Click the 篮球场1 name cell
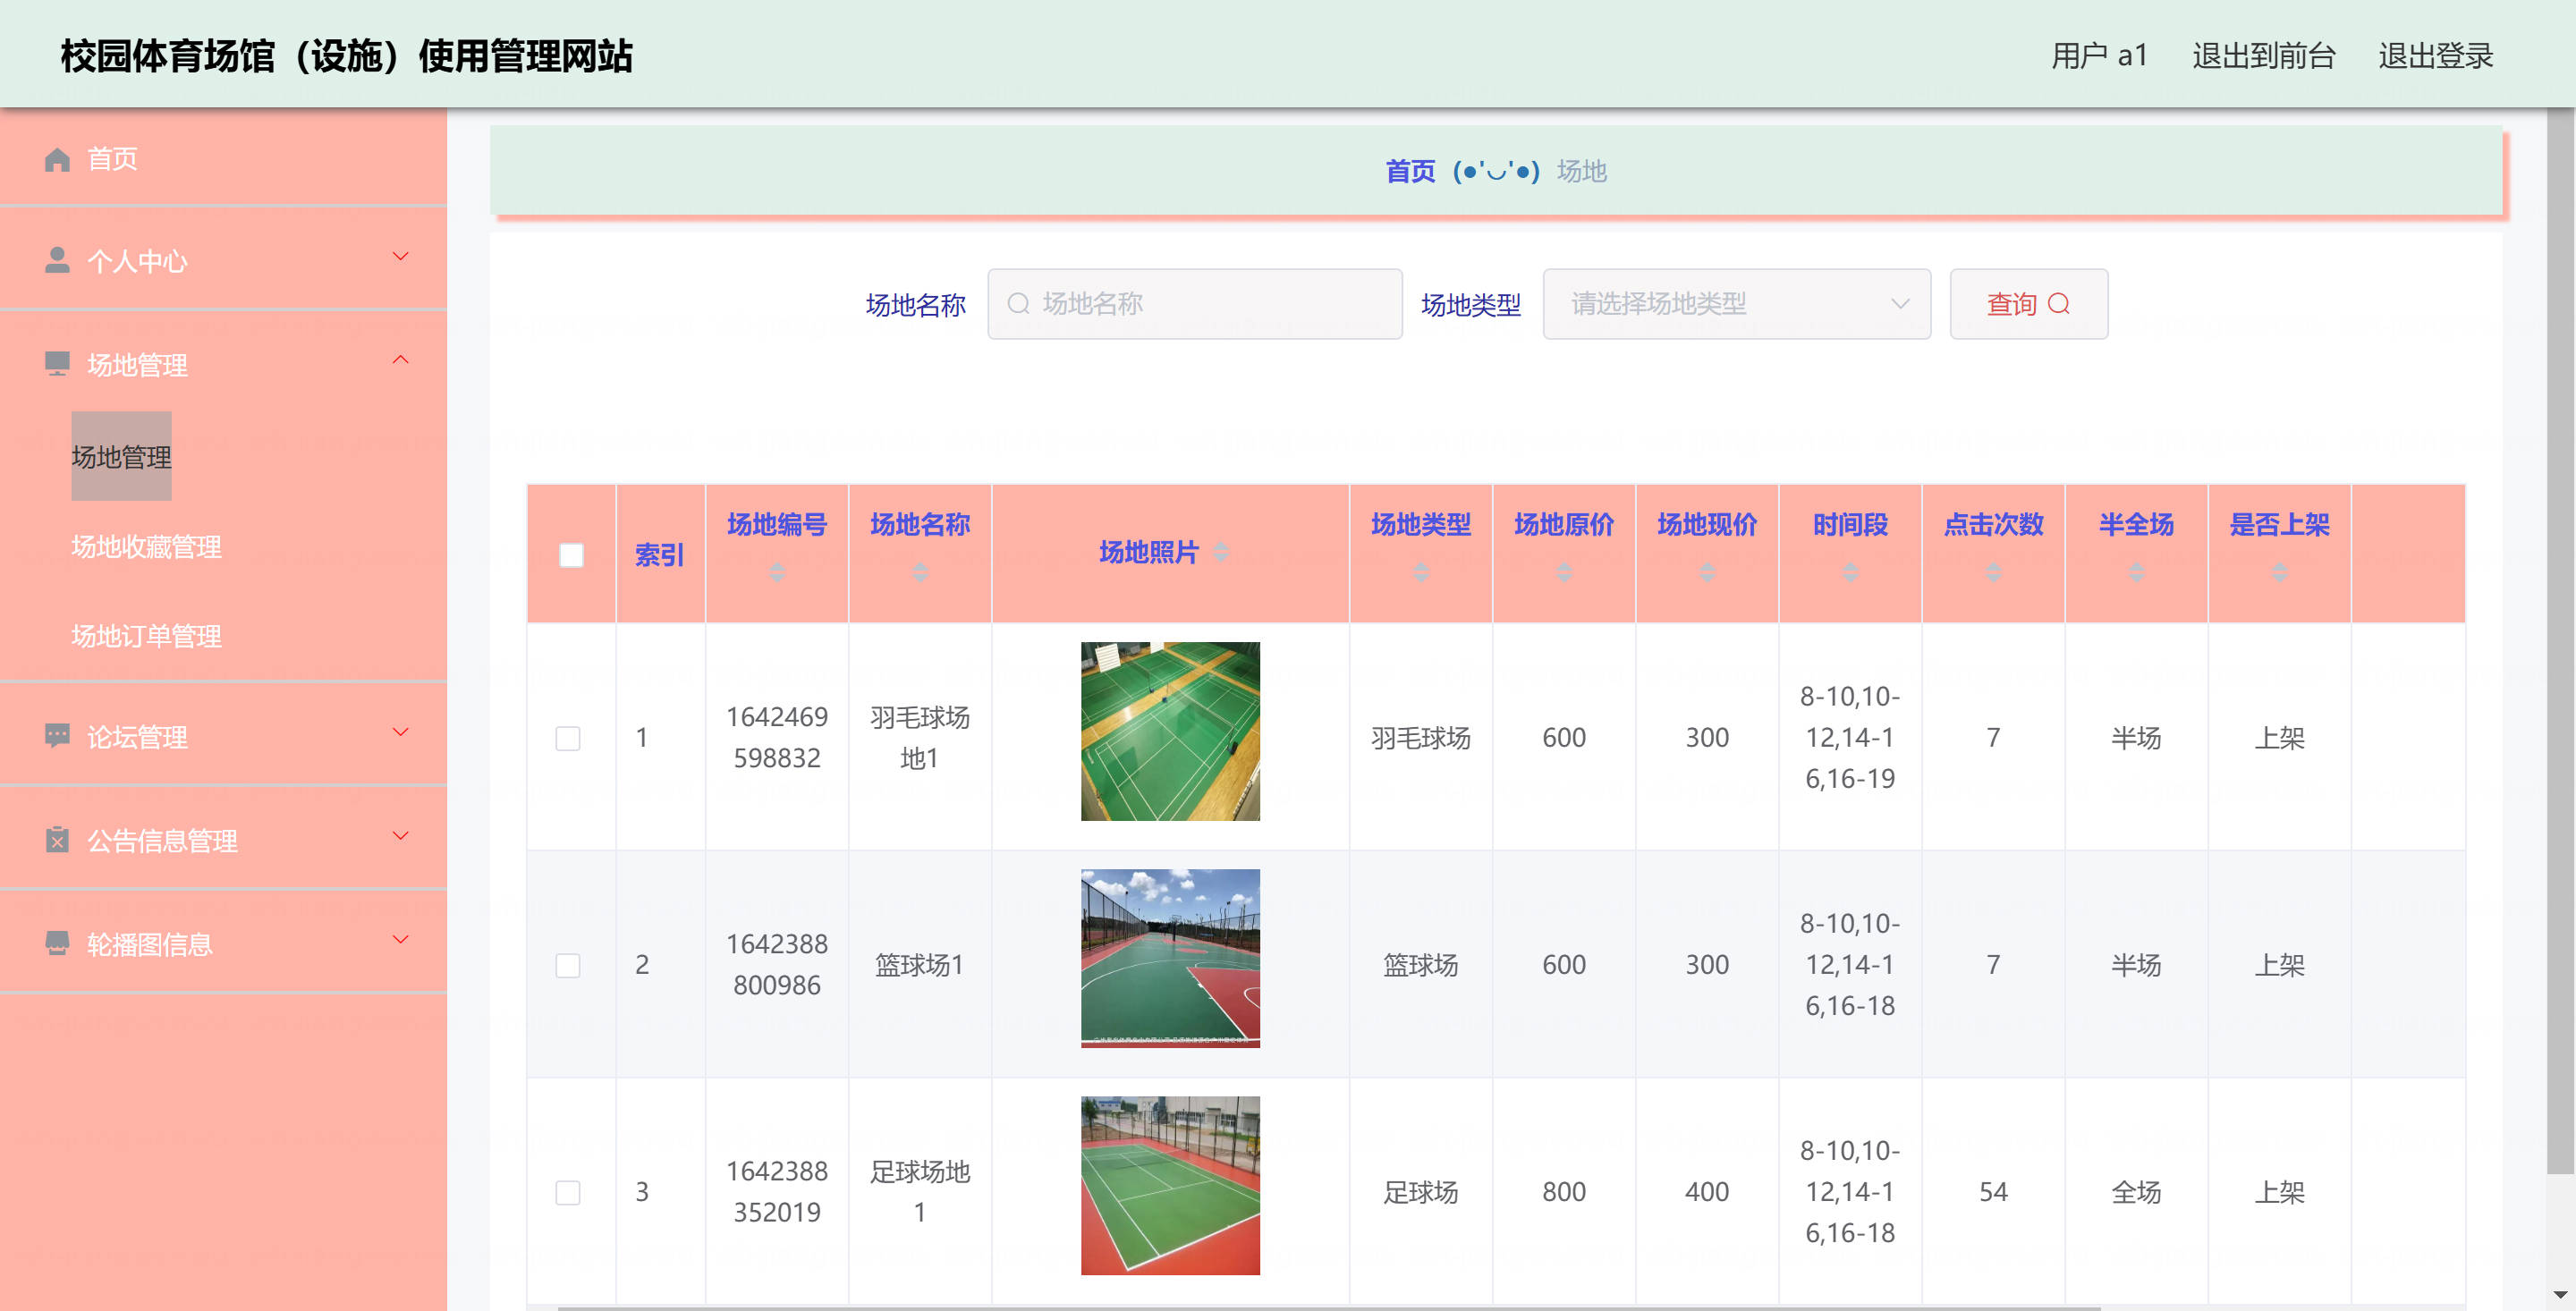The height and width of the screenshot is (1311, 2576). tap(919, 965)
